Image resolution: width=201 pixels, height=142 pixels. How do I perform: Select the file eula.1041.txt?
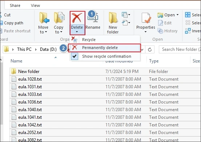(x=105, y=117)
